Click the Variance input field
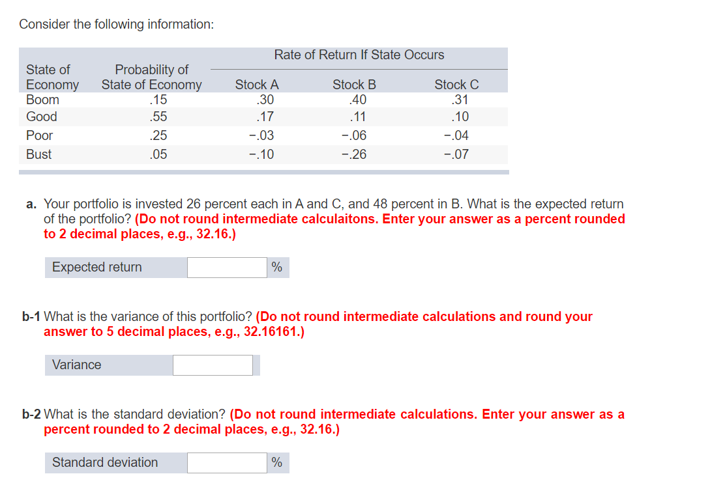This screenshot has width=725, height=502. click(213, 365)
